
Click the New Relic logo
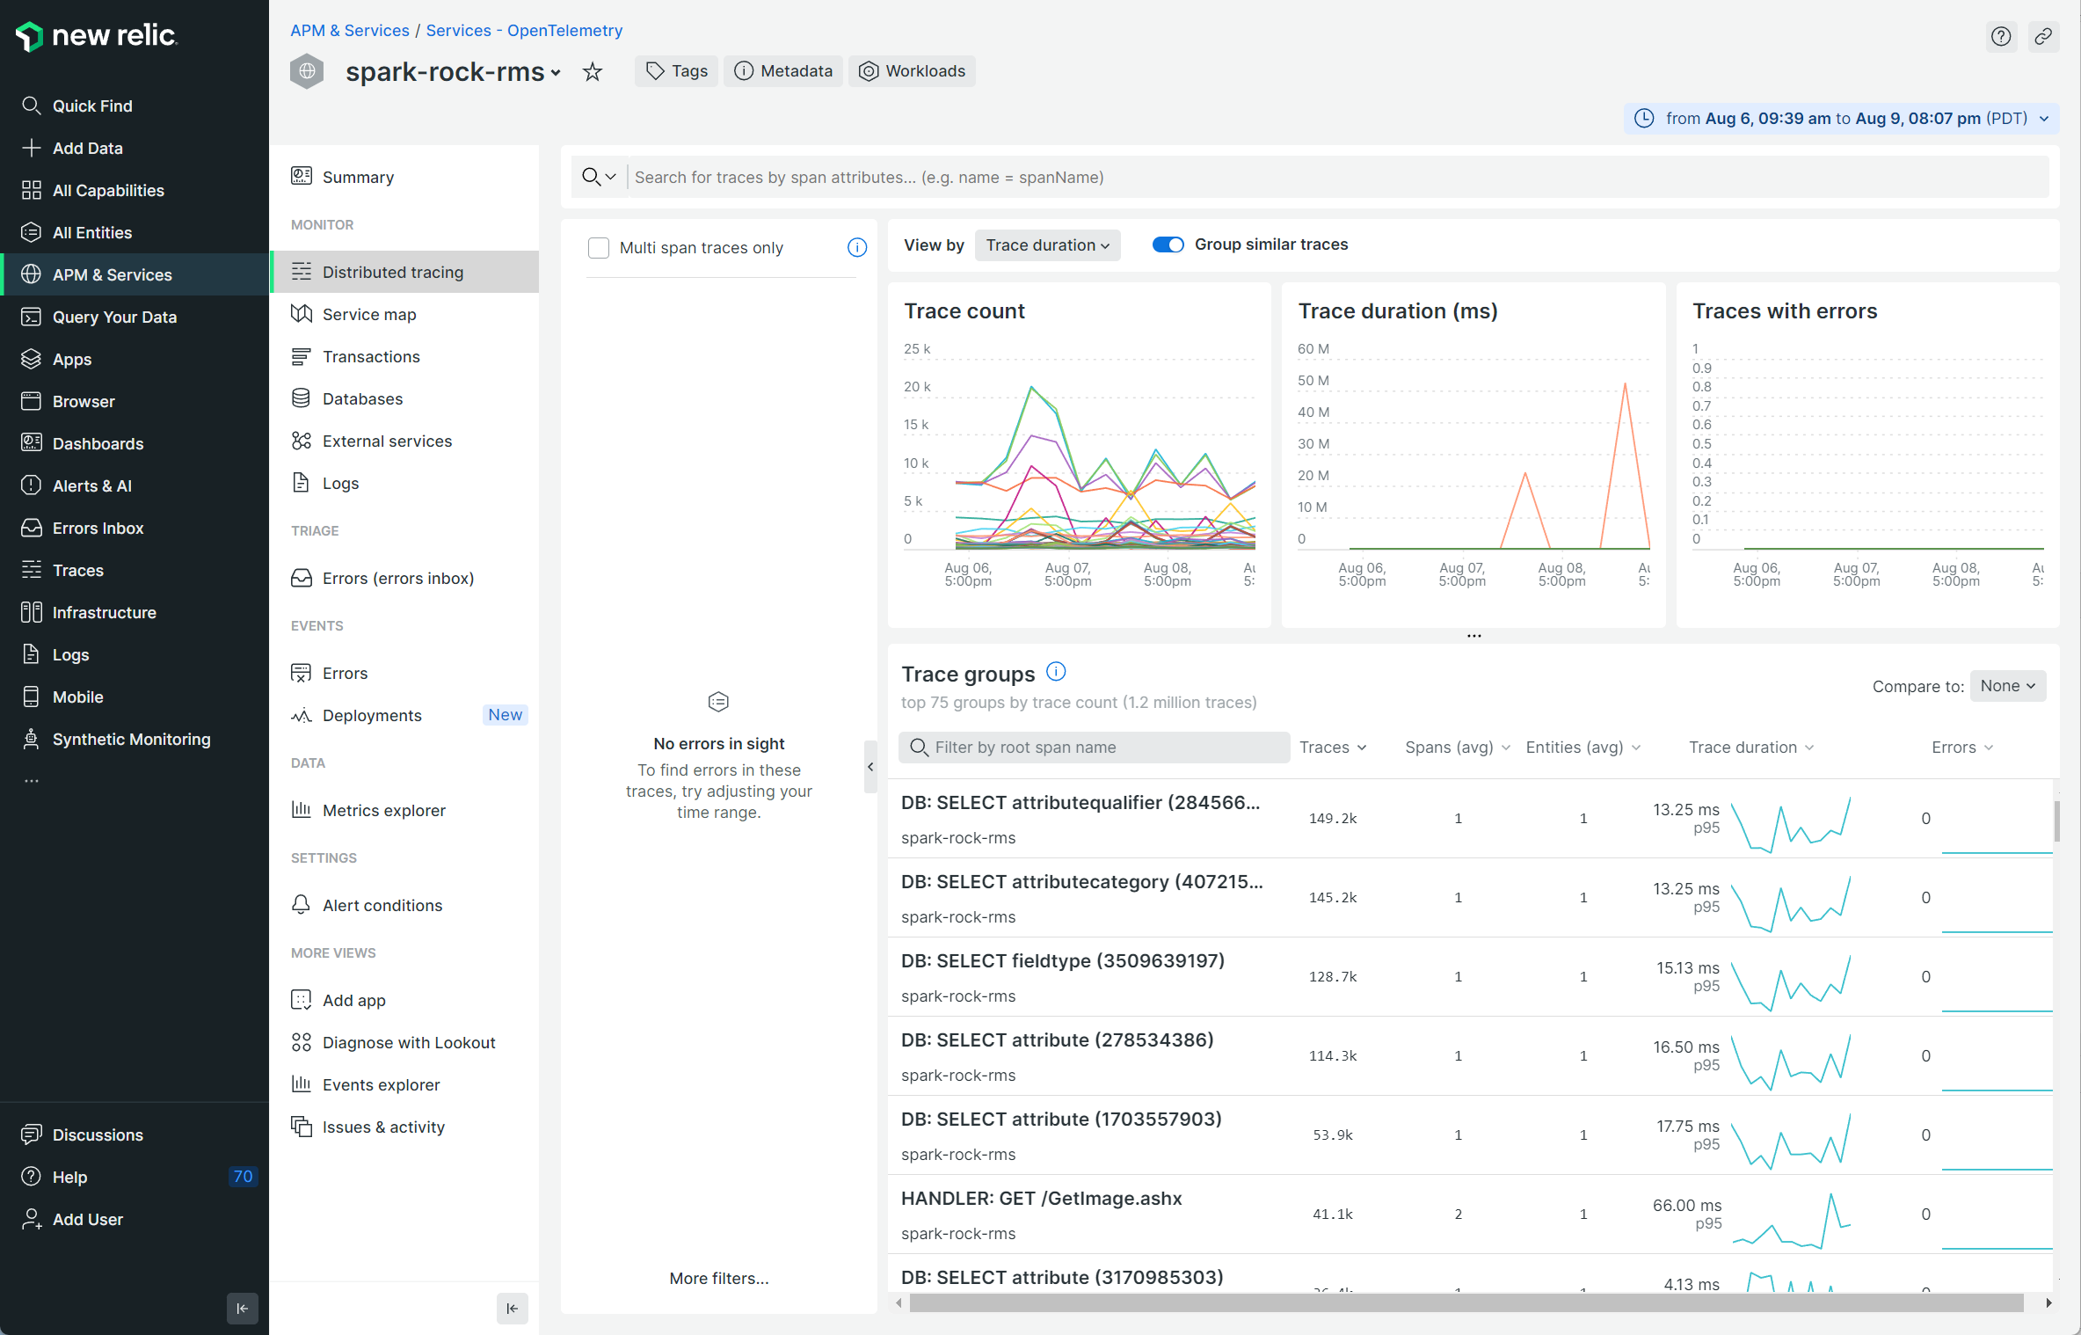(97, 36)
